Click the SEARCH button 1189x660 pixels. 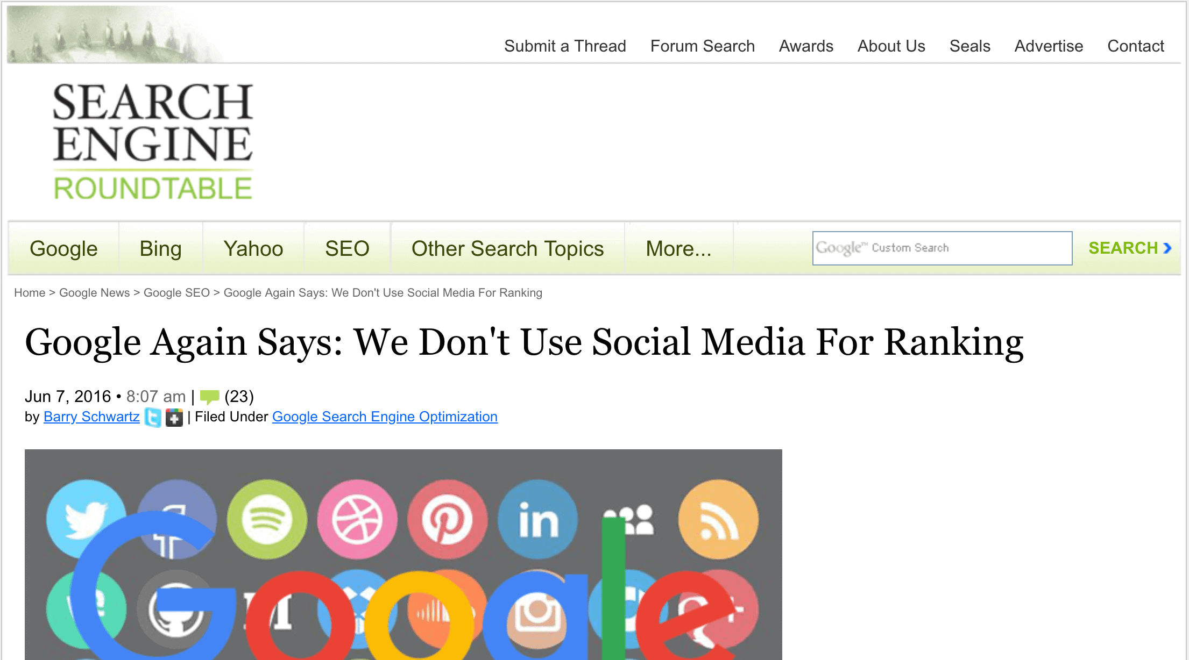[1129, 248]
